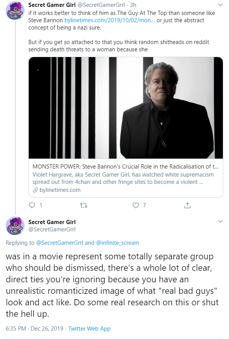Click the @SecretGamerGrrl handle under second name
229x339 pixels.
click(x=52, y=229)
